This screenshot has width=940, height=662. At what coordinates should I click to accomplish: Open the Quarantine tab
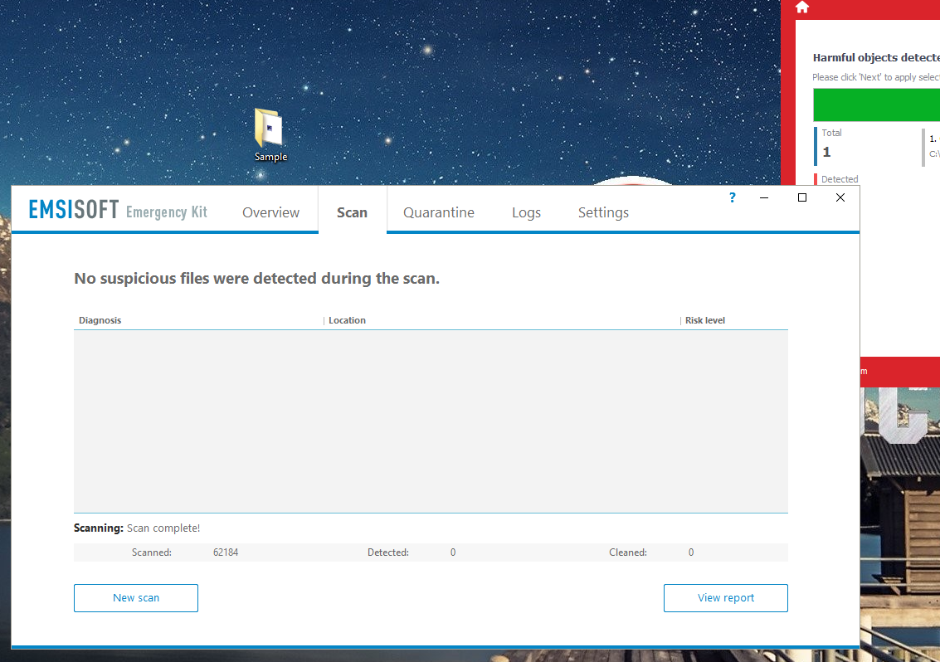pyautogui.click(x=439, y=212)
